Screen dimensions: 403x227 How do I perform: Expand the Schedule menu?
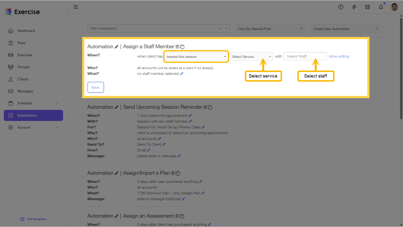25,103
